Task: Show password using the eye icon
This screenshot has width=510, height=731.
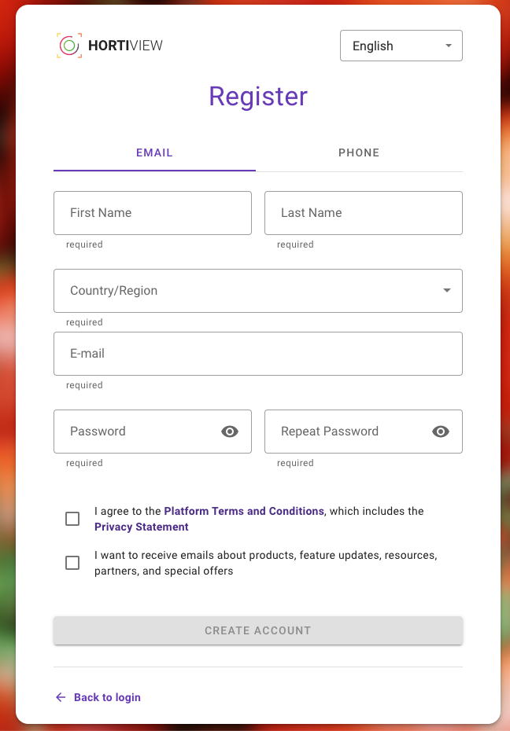Action: coord(230,432)
